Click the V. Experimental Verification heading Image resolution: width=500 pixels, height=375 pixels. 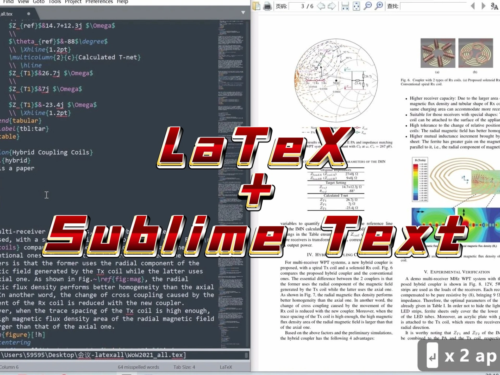pyautogui.click(x=457, y=272)
